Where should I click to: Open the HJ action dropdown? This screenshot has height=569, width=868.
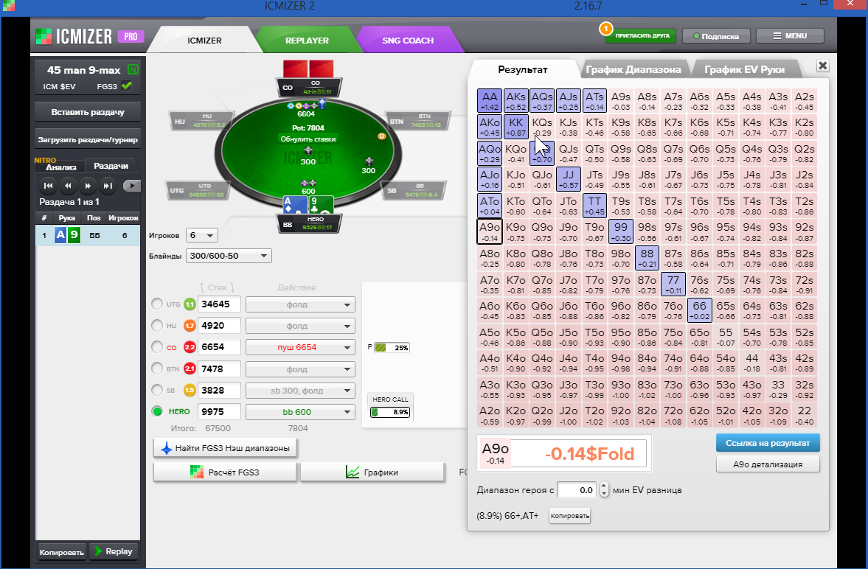[300, 326]
